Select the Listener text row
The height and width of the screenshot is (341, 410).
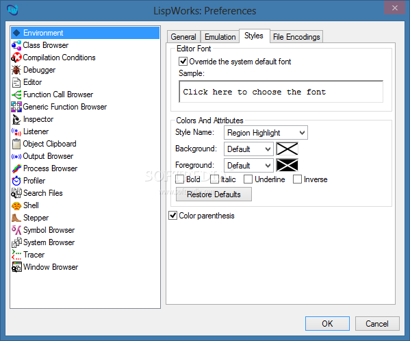pos(86,131)
